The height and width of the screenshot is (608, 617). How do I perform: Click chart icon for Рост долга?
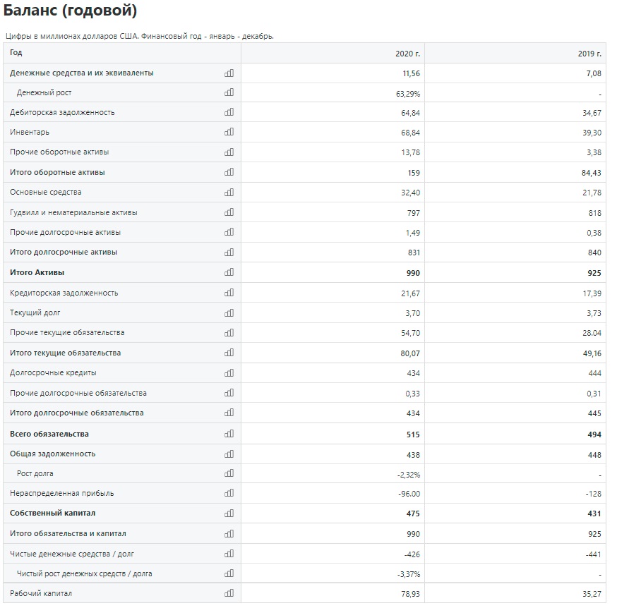(x=229, y=473)
